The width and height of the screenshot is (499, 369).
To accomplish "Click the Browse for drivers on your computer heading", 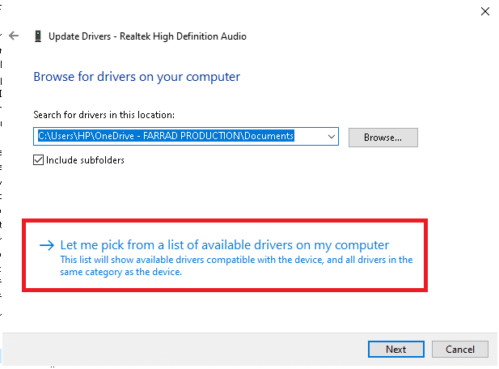I will point(137,77).
